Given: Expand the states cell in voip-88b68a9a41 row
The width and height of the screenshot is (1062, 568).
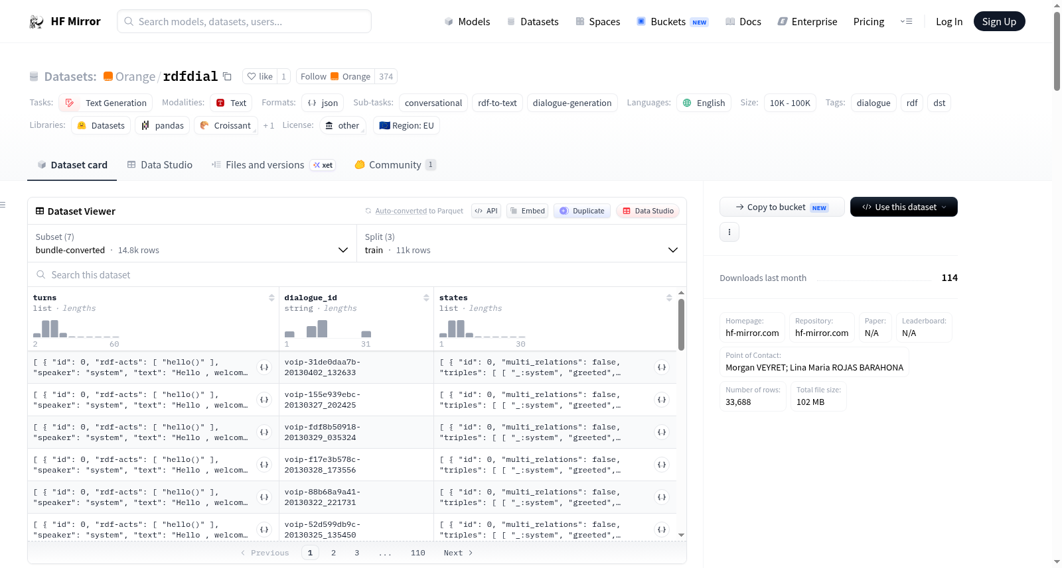Looking at the screenshot, I should [662, 497].
